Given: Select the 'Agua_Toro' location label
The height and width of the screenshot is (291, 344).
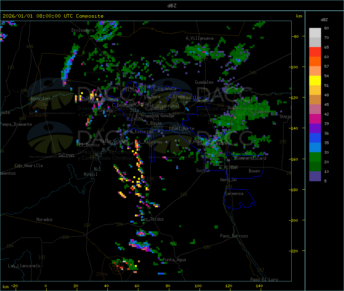Looking at the screenshot, I should 41,99.
